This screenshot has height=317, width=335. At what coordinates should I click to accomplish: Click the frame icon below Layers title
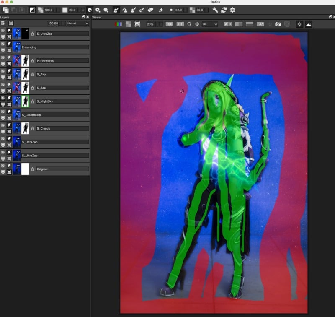(x=11, y=23)
